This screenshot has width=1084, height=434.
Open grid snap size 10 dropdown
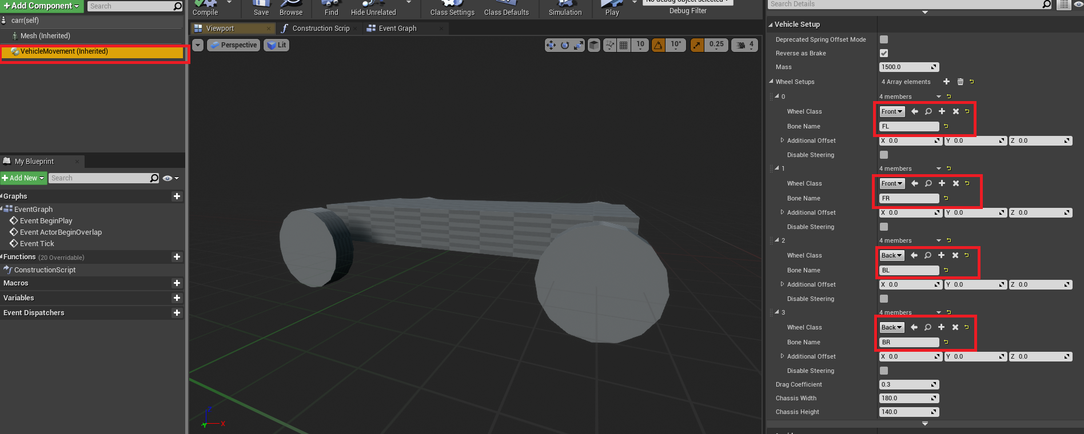tap(640, 45)
